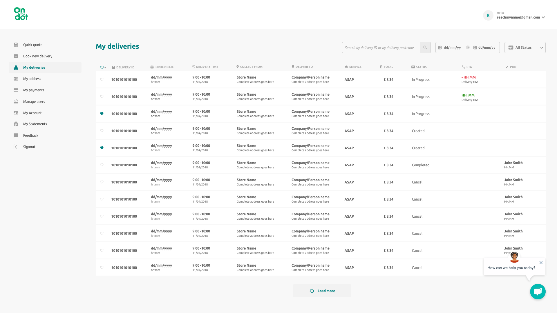Viewport: 557px width, 313px height.
Task: Click the Book new delivery plus icon
Action: click(16, 56)
